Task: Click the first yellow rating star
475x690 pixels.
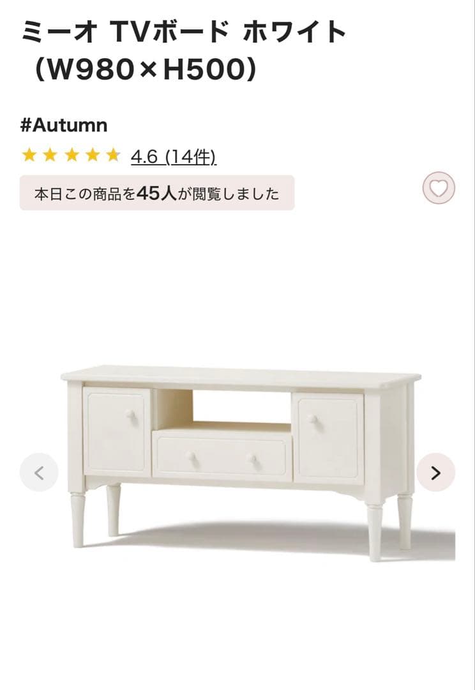Action: tap(29, 155)
